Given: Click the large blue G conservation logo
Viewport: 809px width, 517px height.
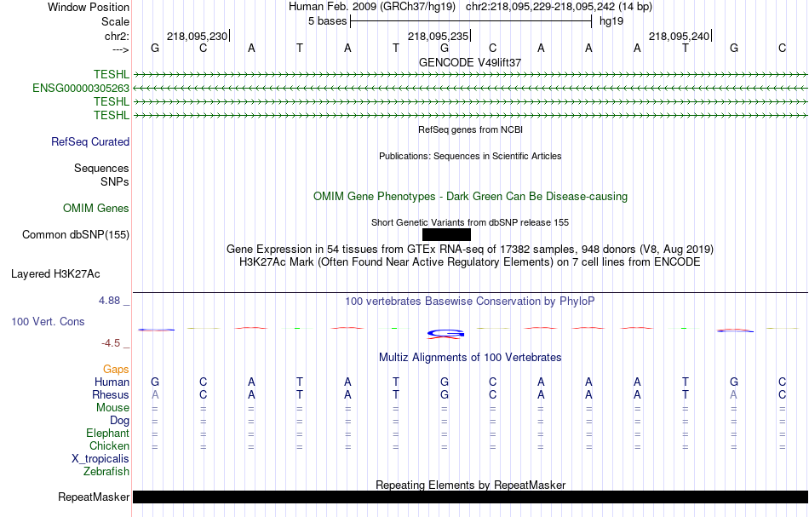Looking at the screenshot, I should 445,335.
